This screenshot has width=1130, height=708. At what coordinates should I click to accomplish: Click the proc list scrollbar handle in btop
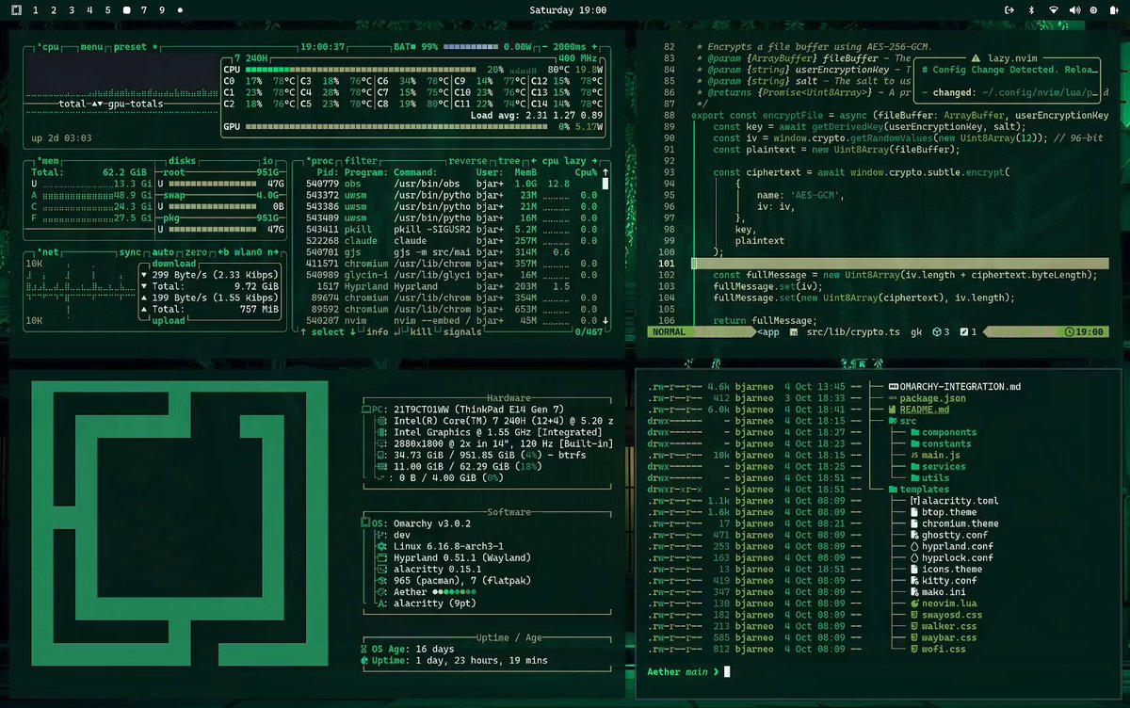[605, 185]
